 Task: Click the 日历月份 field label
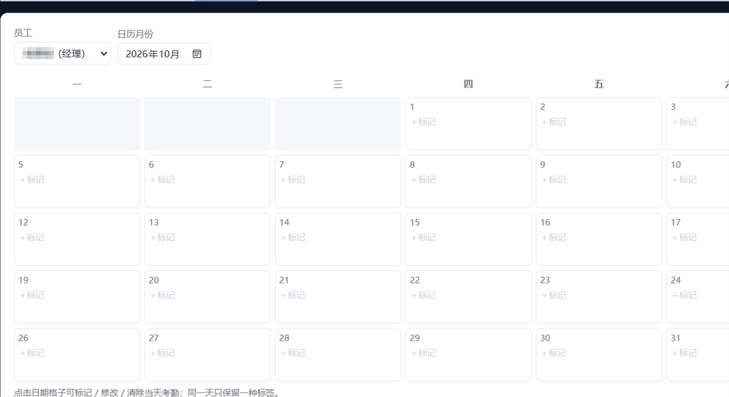pos(136,34)
